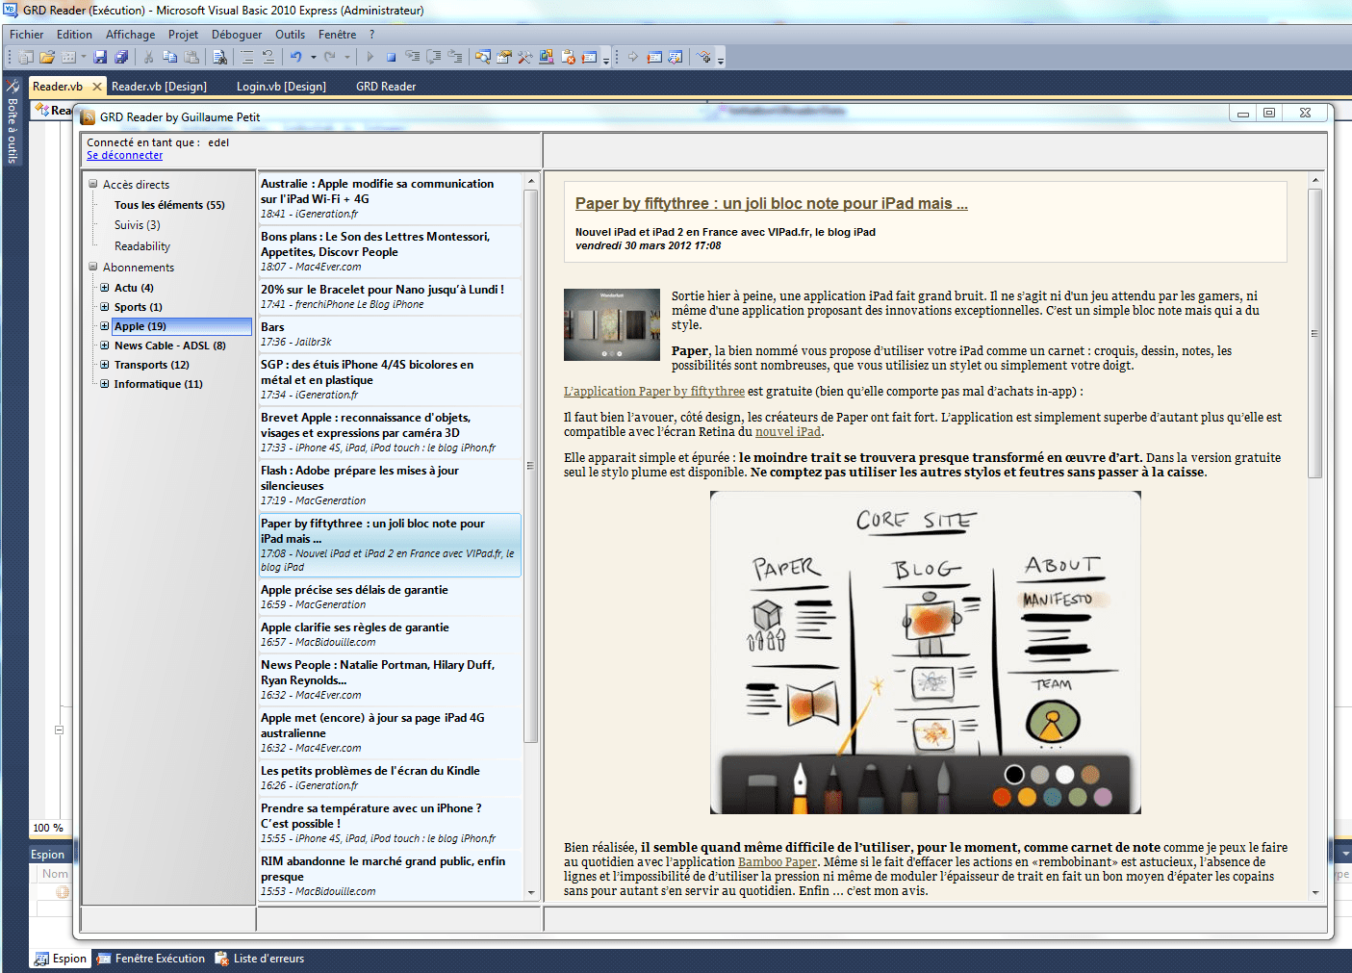This screenshot has height=973, width=1352.
Task: Click the Bamboo Paper link
Action: [x=778, y=862]
